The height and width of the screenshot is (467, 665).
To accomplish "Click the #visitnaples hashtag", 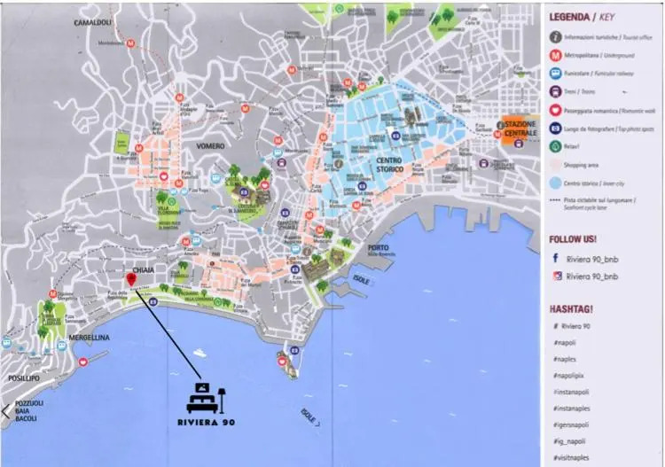I will [573, 459].
